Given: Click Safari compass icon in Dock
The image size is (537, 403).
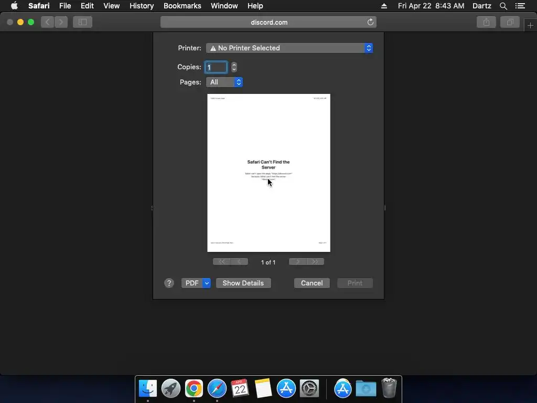Looking at the screenshot, I should point(217,388).
